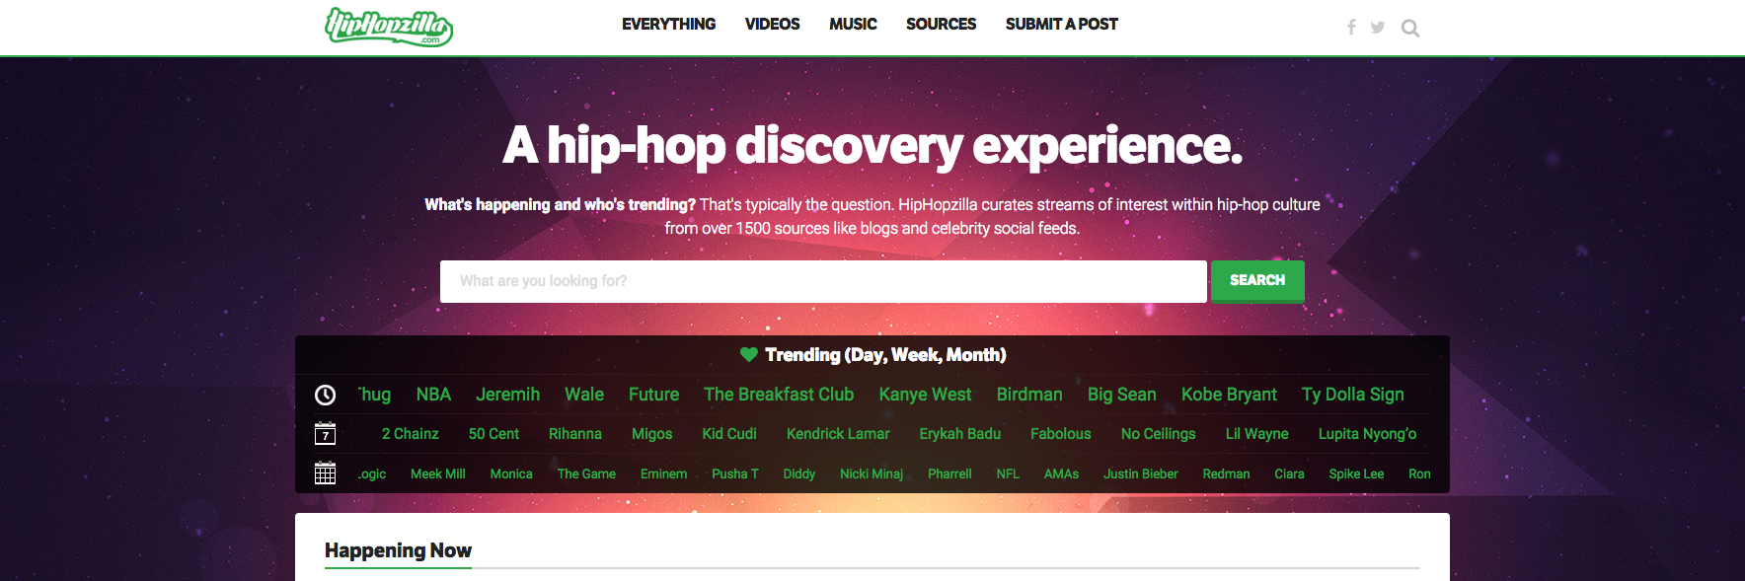Open the Fabolous weekly link

[x=1061, y=434]
